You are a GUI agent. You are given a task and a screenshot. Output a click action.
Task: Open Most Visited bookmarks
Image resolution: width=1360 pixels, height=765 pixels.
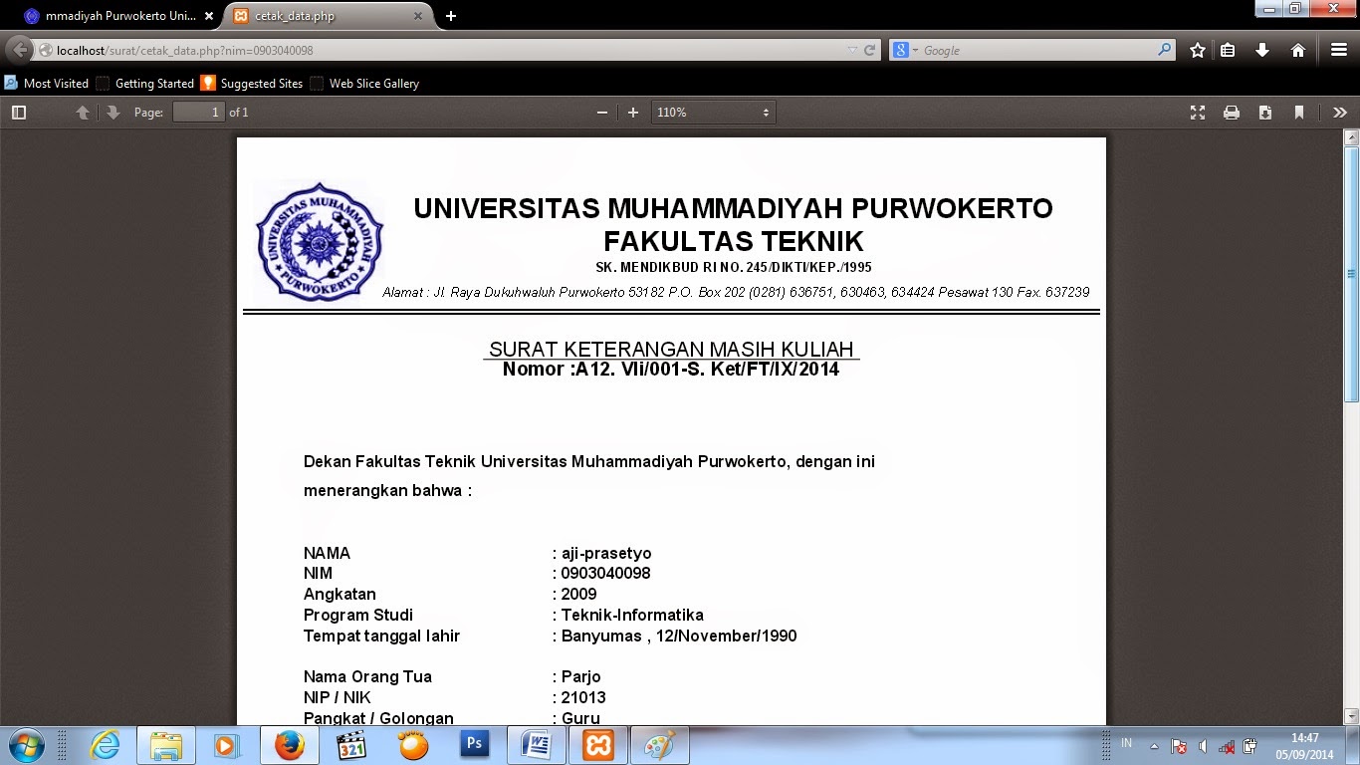(47, 84)
